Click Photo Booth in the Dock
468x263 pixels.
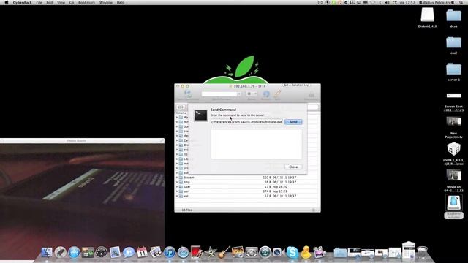196,252
